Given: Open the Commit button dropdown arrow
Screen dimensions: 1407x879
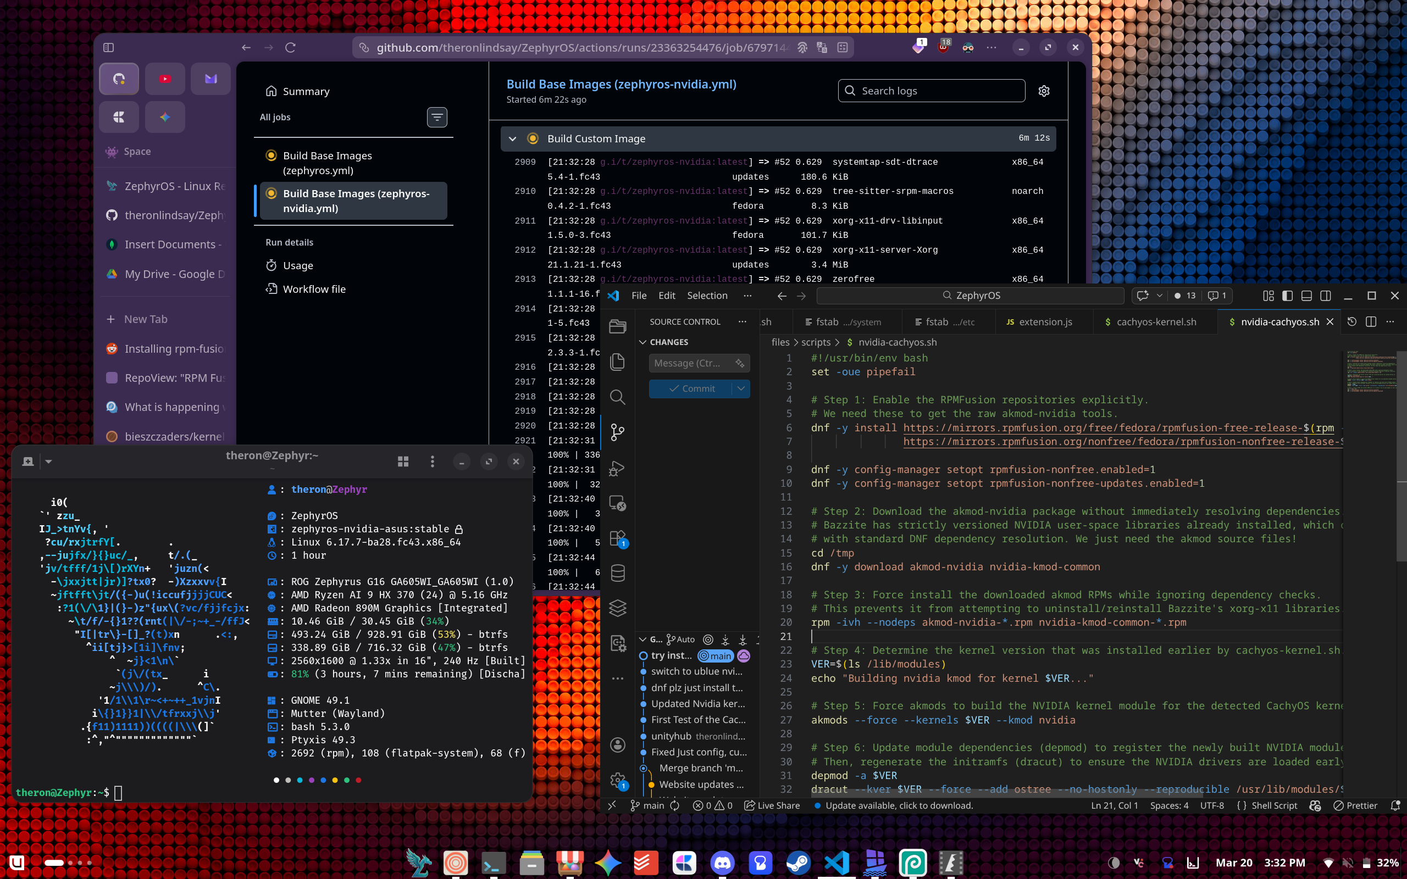Looking at the screenshot, I should pyautogui.click(x=741, y=388).
